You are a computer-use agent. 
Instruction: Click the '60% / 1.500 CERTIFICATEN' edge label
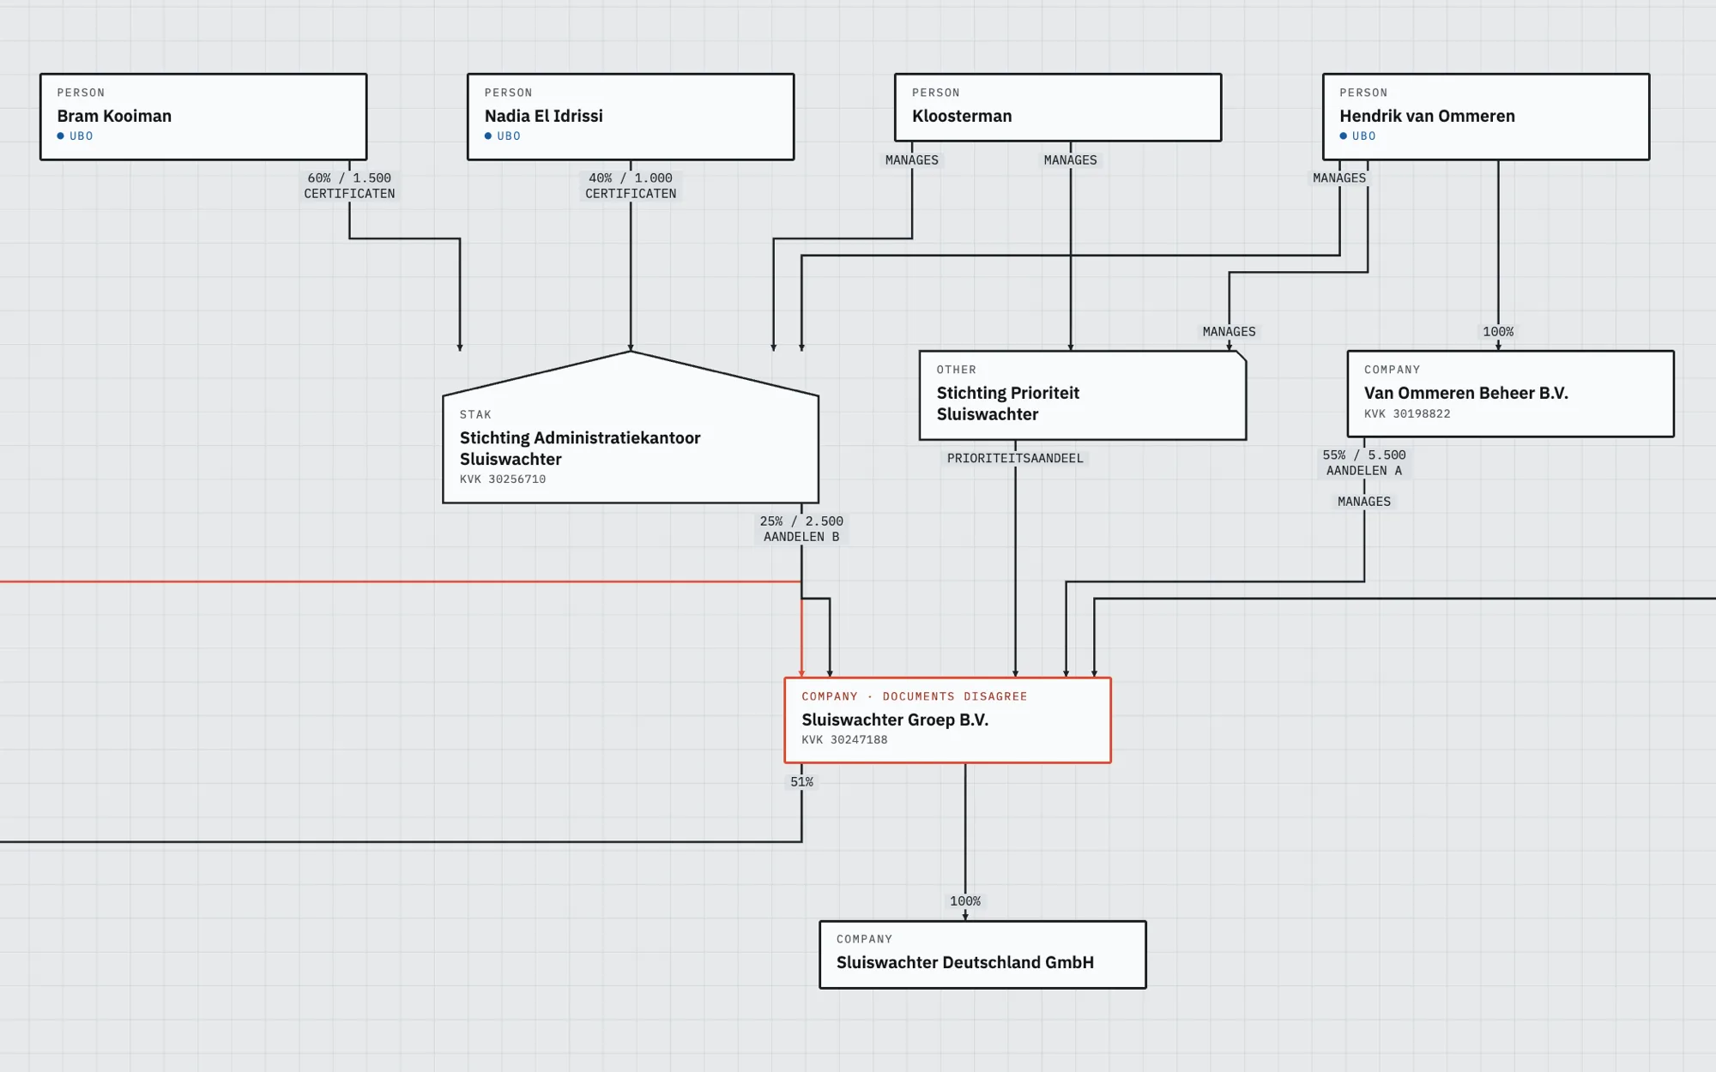(x=349, y=186)
